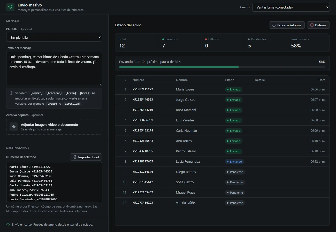Pick the {fecha} variable chip
The height and width of the screenshot is (232, 336).
(x=71, y=93)
